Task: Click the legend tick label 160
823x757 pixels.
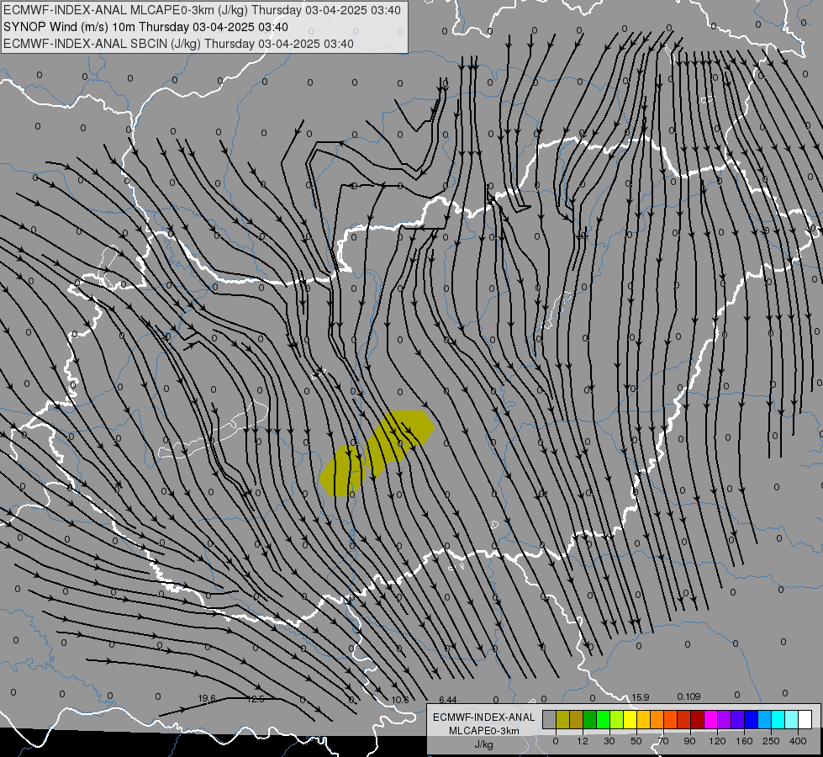Action: (744, 741)
